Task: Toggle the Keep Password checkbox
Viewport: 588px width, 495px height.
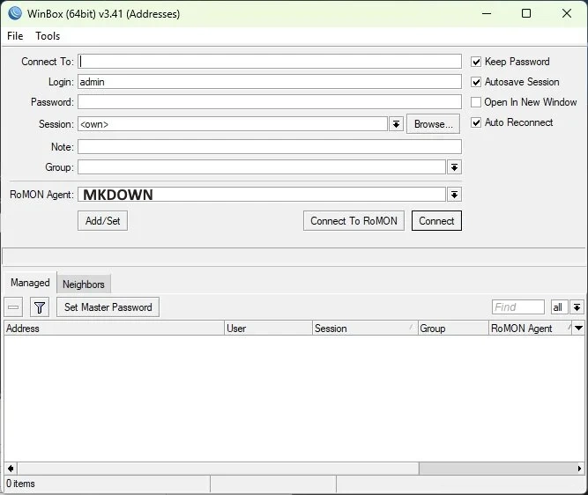Action: click(x=476, y=62)
